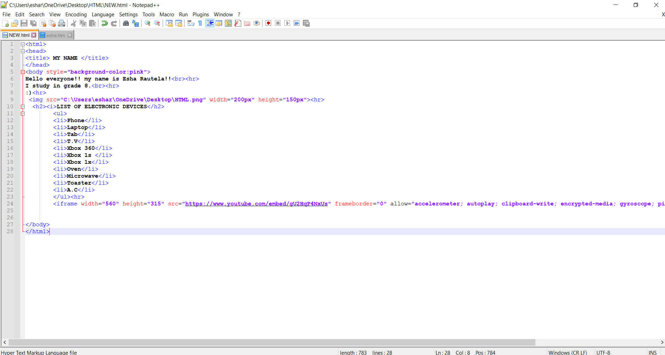Toggle the file monitoring eye icon
This screenshot has height=355, width=665.
pos(257,23)
